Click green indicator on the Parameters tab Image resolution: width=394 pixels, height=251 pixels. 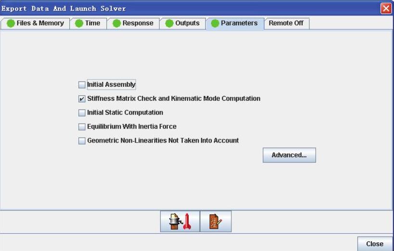(x=215, y=24)
